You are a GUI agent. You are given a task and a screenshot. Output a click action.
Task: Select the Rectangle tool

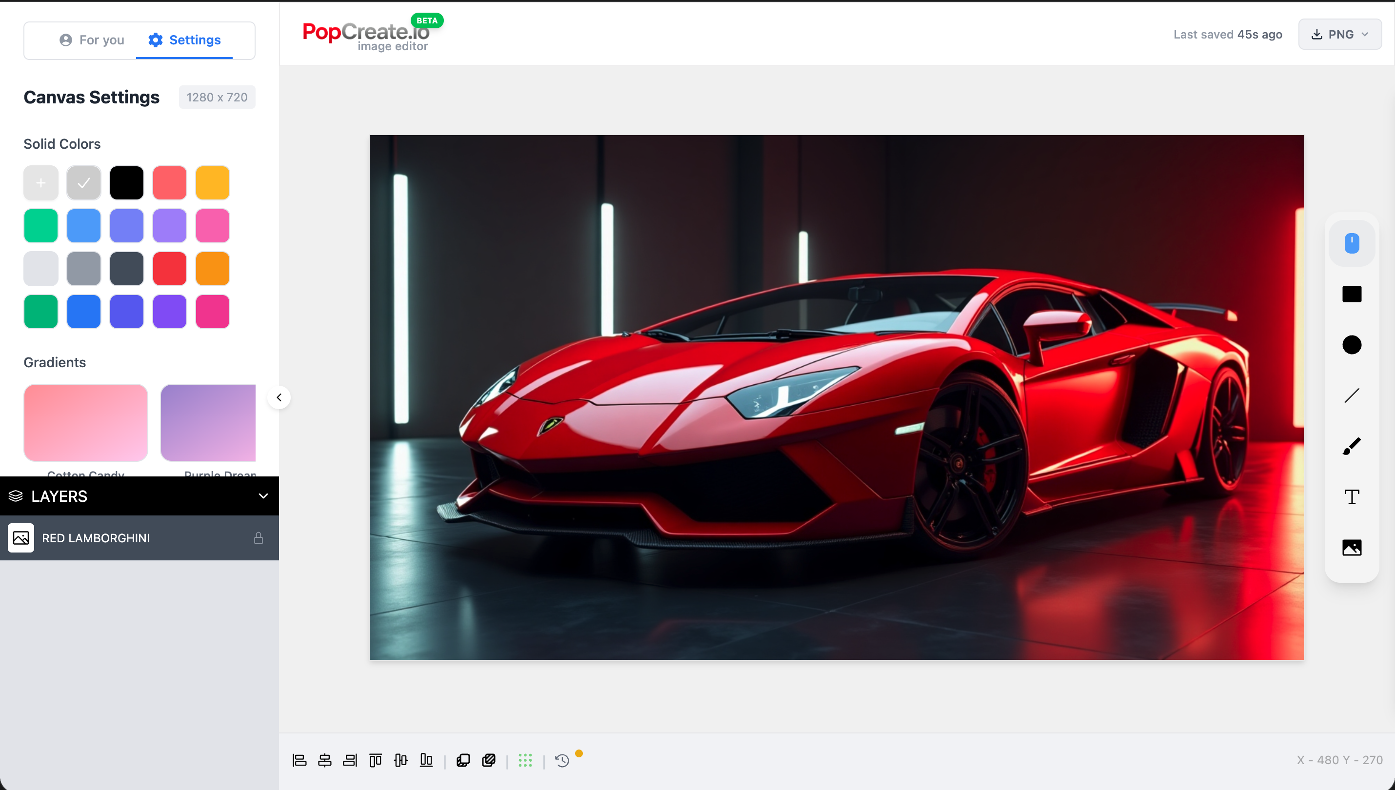click(x=1351, y=294)
